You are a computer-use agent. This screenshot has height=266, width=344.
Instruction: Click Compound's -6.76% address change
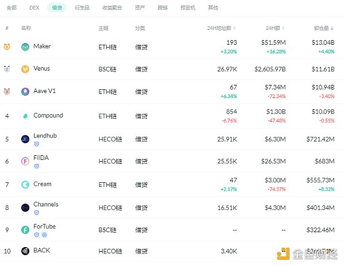[x=229, y=120]
